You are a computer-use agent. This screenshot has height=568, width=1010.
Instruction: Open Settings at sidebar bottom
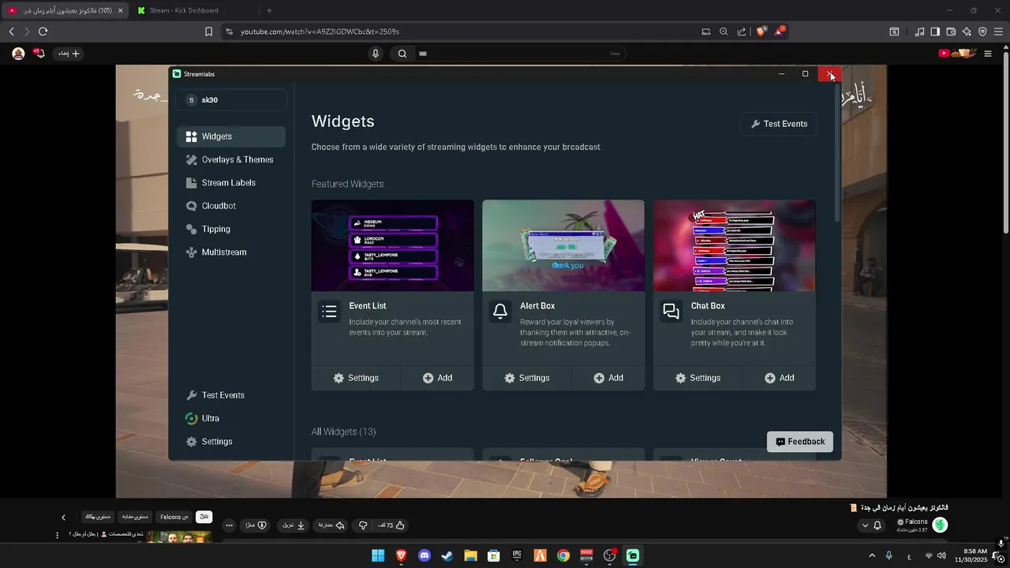(231, 442)
